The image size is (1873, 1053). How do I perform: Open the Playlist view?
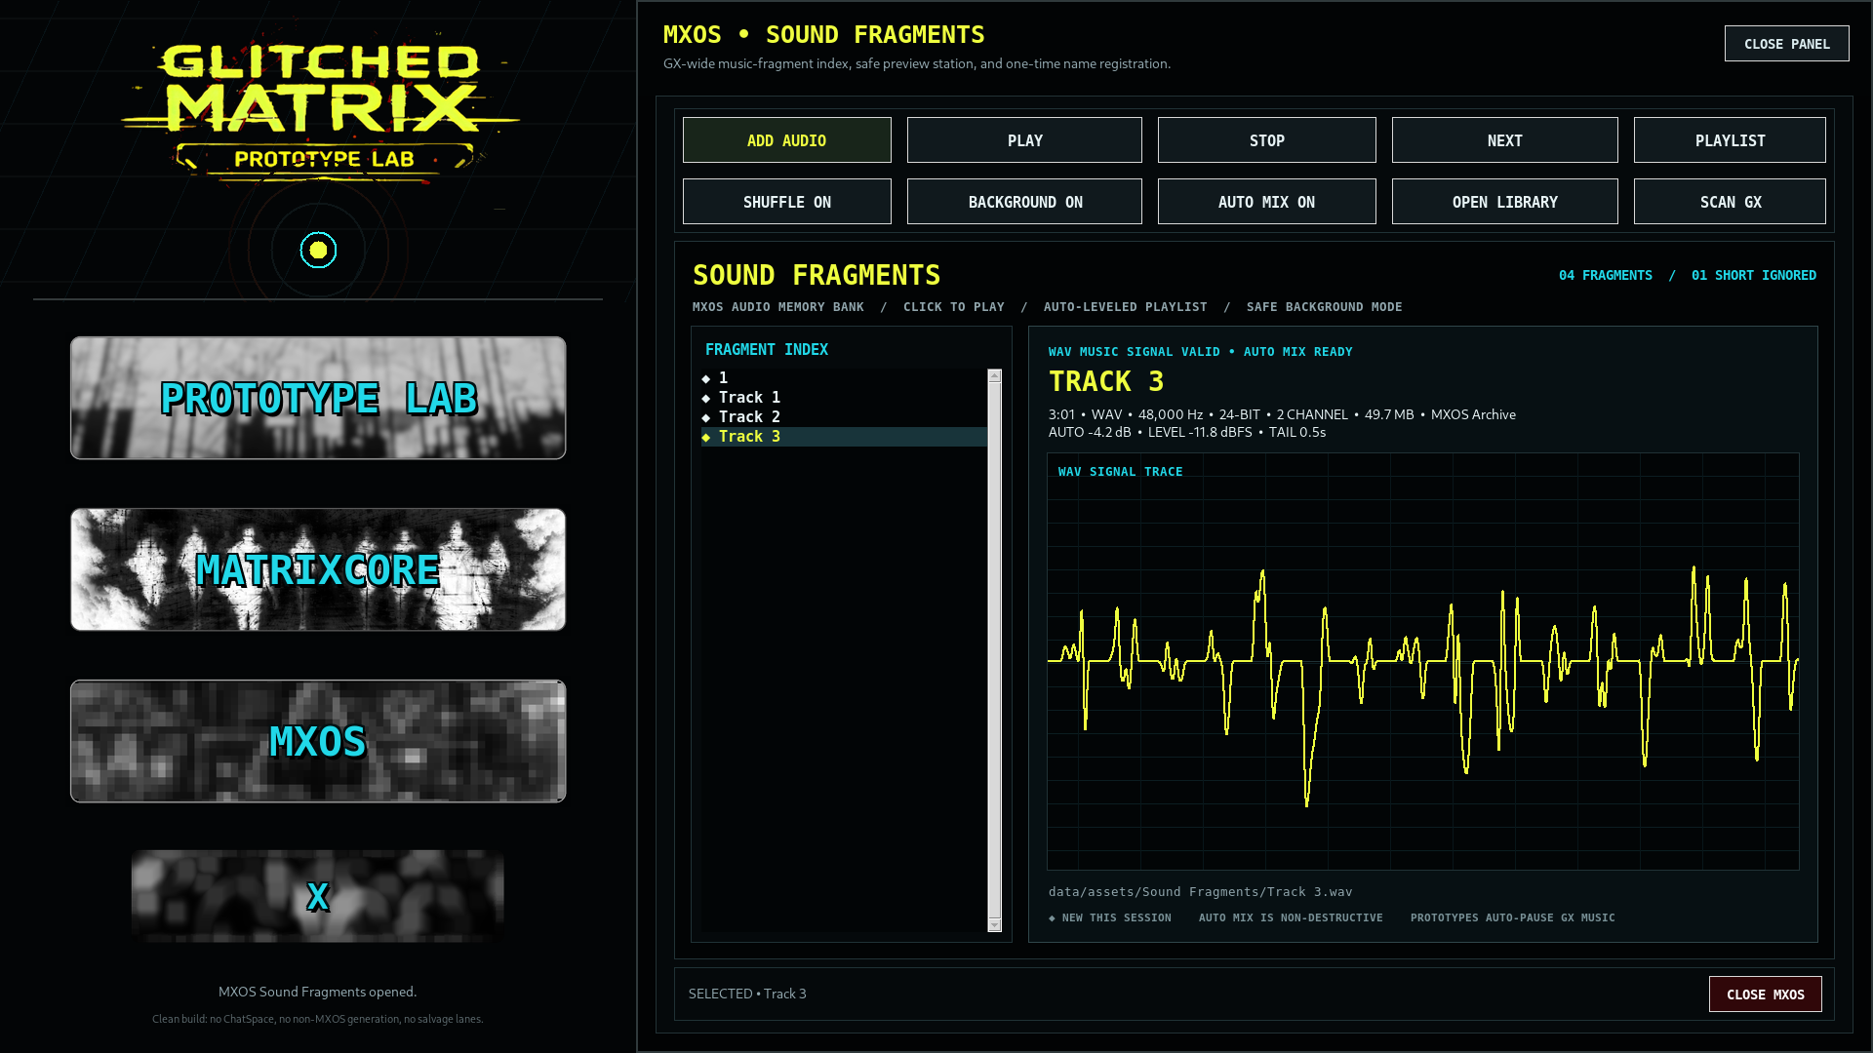(1730, 140)
